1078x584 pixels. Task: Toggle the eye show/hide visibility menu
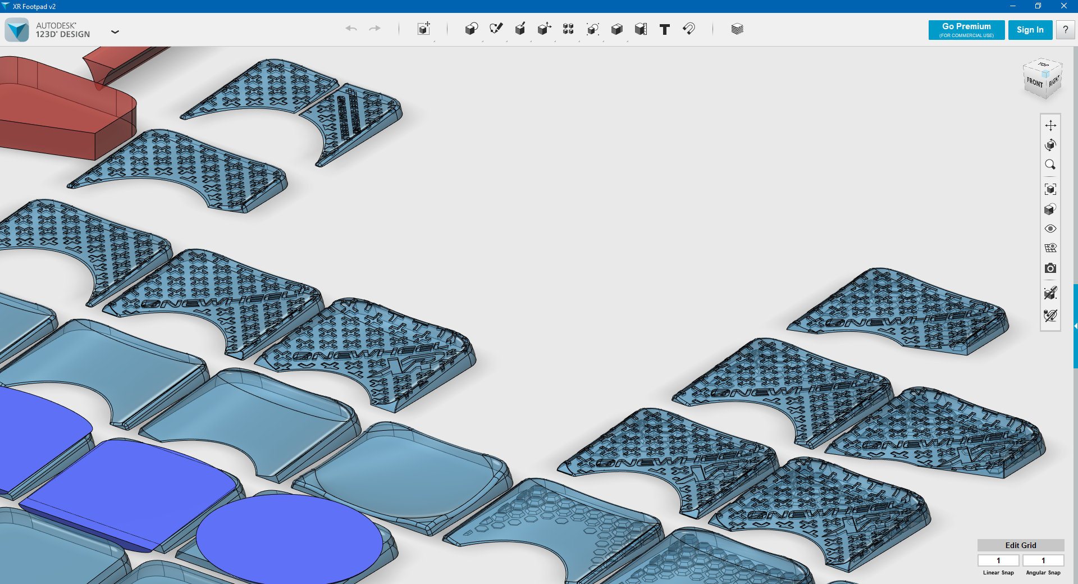point(1050,229)
